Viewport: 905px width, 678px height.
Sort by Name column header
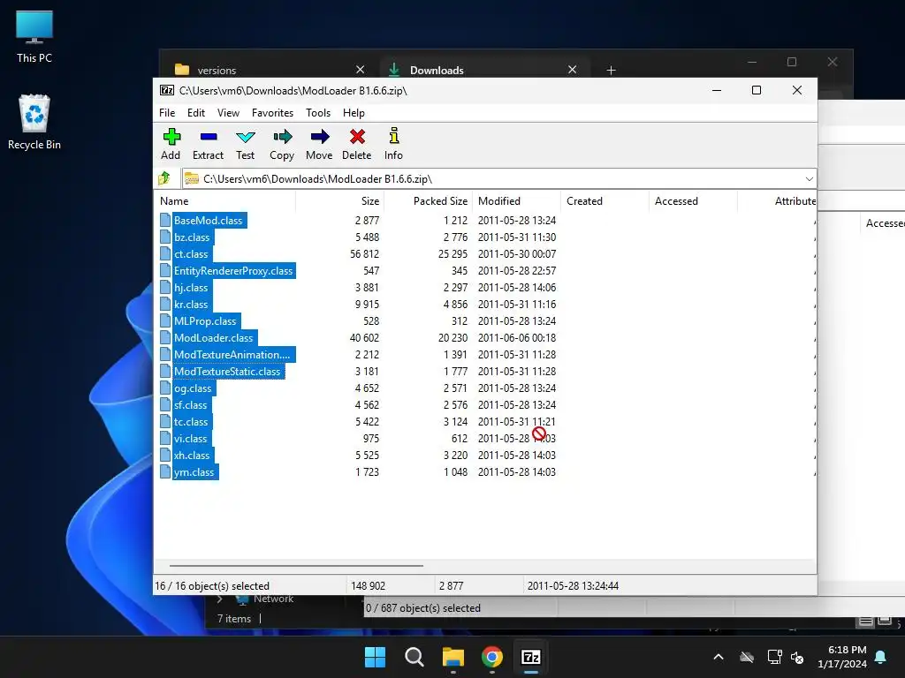[x=225, y=201]
